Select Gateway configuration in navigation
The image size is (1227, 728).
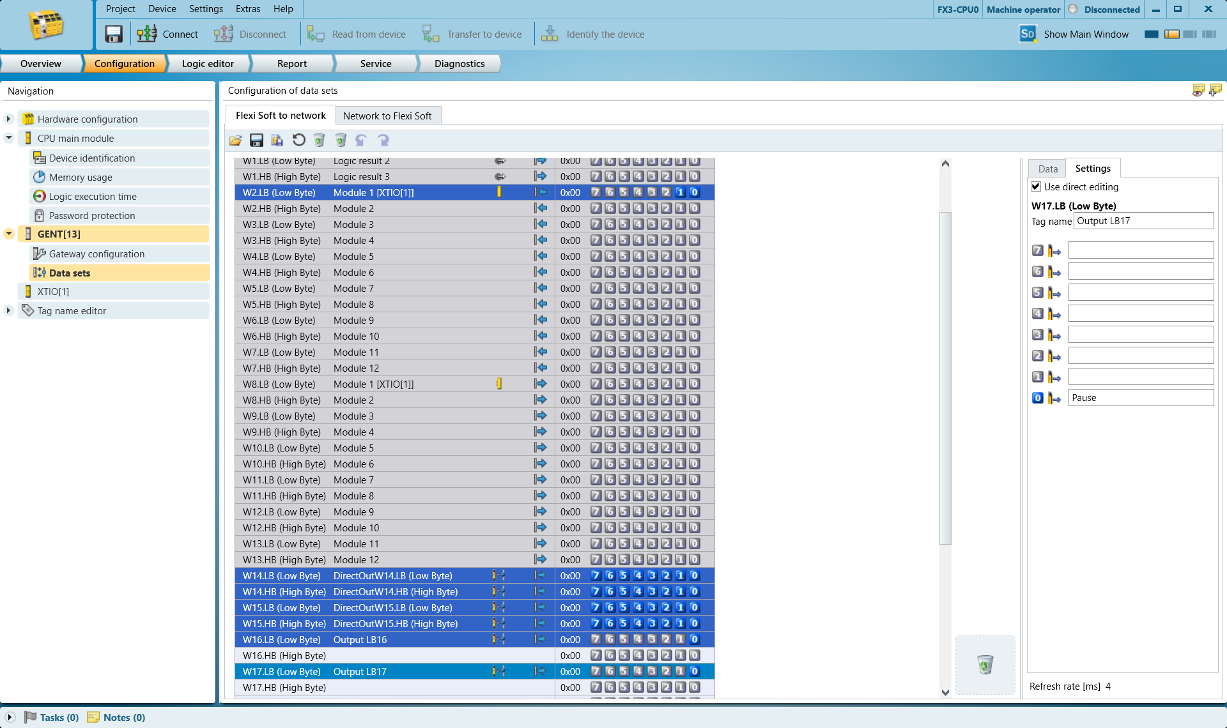pyautogui.click(x=96, y=254)
